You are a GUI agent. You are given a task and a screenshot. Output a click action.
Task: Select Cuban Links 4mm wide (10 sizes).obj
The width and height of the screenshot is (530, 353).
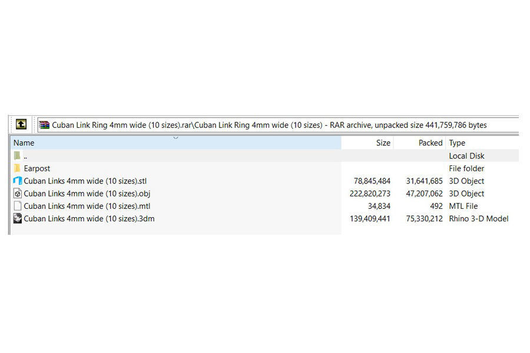tap(87, 194)
